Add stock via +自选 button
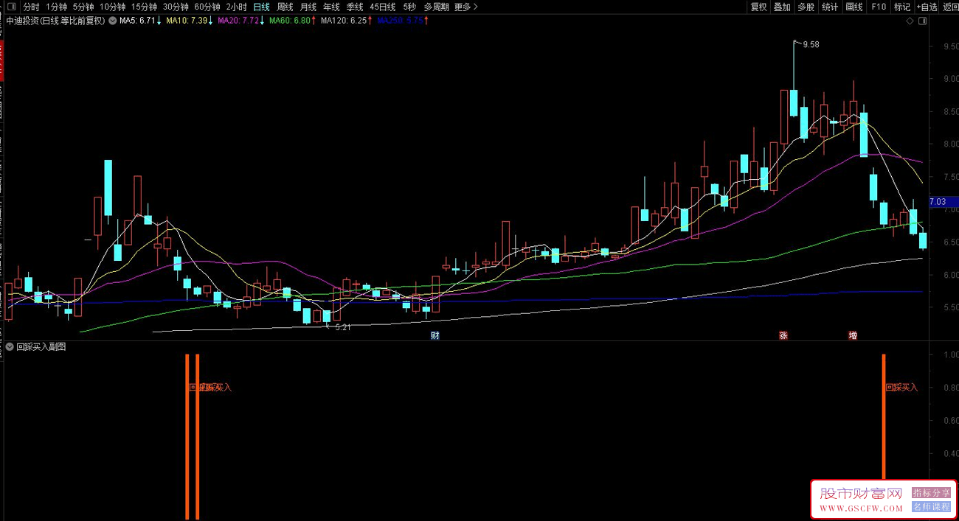959x521 pixels. (927, 7)
